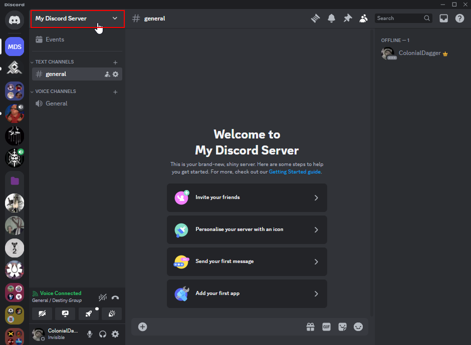
Task: Select the skull emblem server with green speaker badge
Action: (15, 158)
